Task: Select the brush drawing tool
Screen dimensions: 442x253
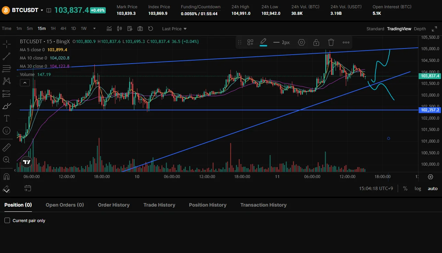Action: [7, 106]
